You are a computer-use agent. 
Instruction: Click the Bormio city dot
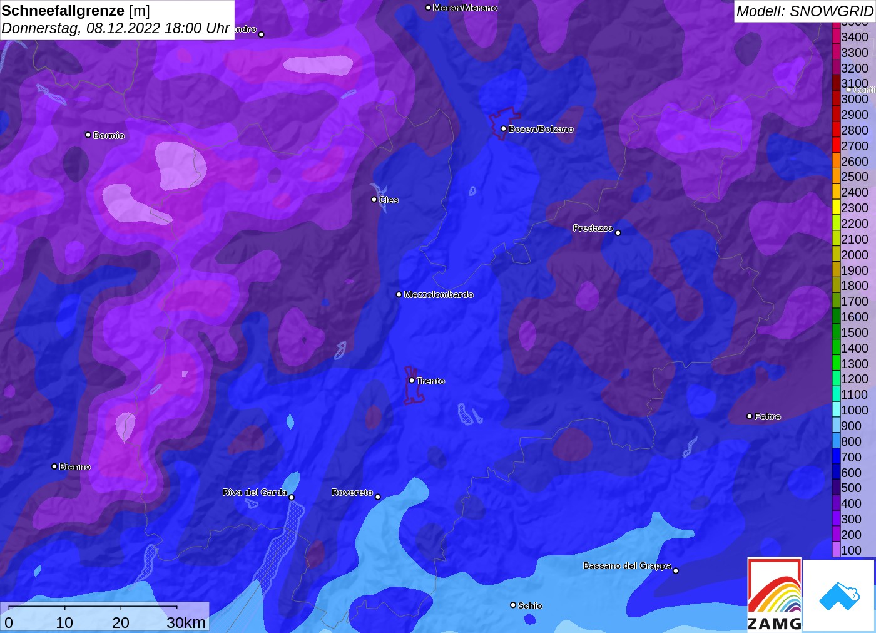(x=88, y=135)
